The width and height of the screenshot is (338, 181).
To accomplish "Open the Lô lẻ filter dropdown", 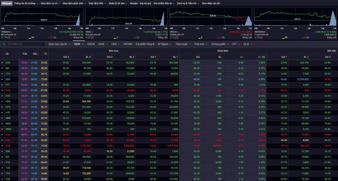I will (x=248, y=44).
